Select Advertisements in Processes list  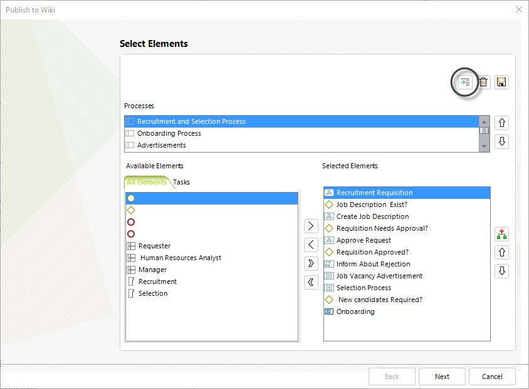coord(302,145)
